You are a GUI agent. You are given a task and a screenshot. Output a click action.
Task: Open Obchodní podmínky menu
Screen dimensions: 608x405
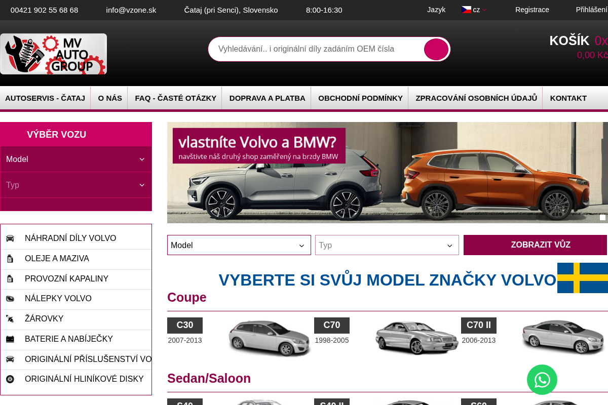360,98
